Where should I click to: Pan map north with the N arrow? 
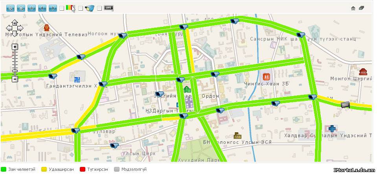click(x=15, y=22)
